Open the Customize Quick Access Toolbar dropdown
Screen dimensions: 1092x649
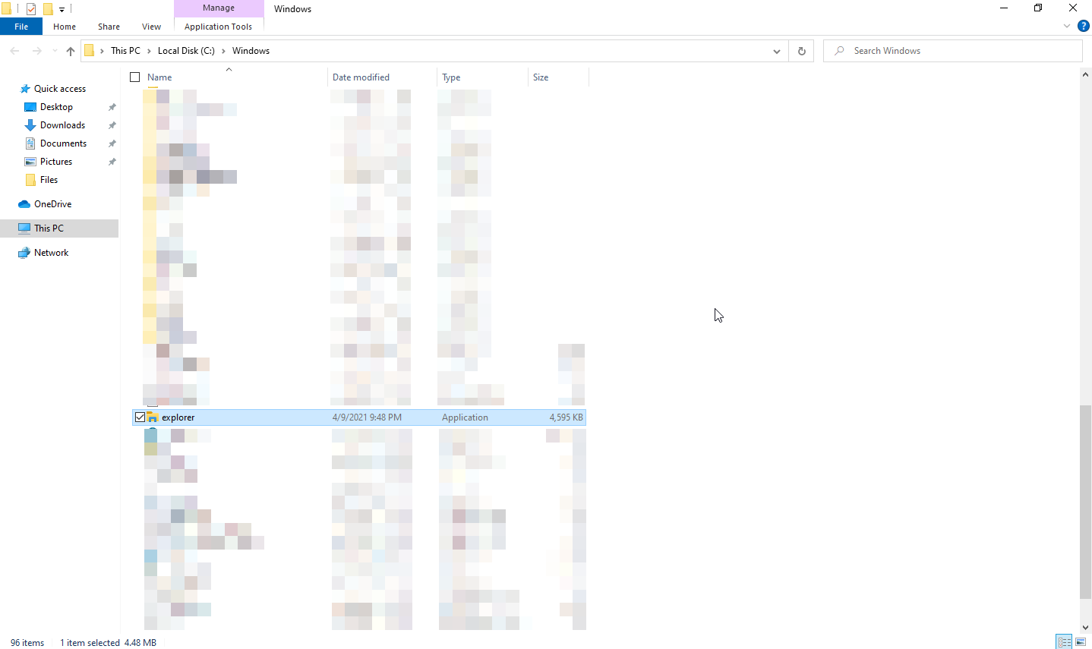point(62,9)
